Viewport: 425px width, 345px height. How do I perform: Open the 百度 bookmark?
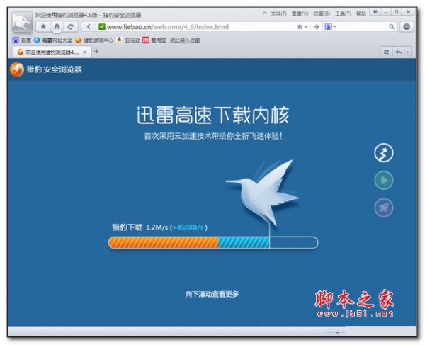click(x=22, y=40)
